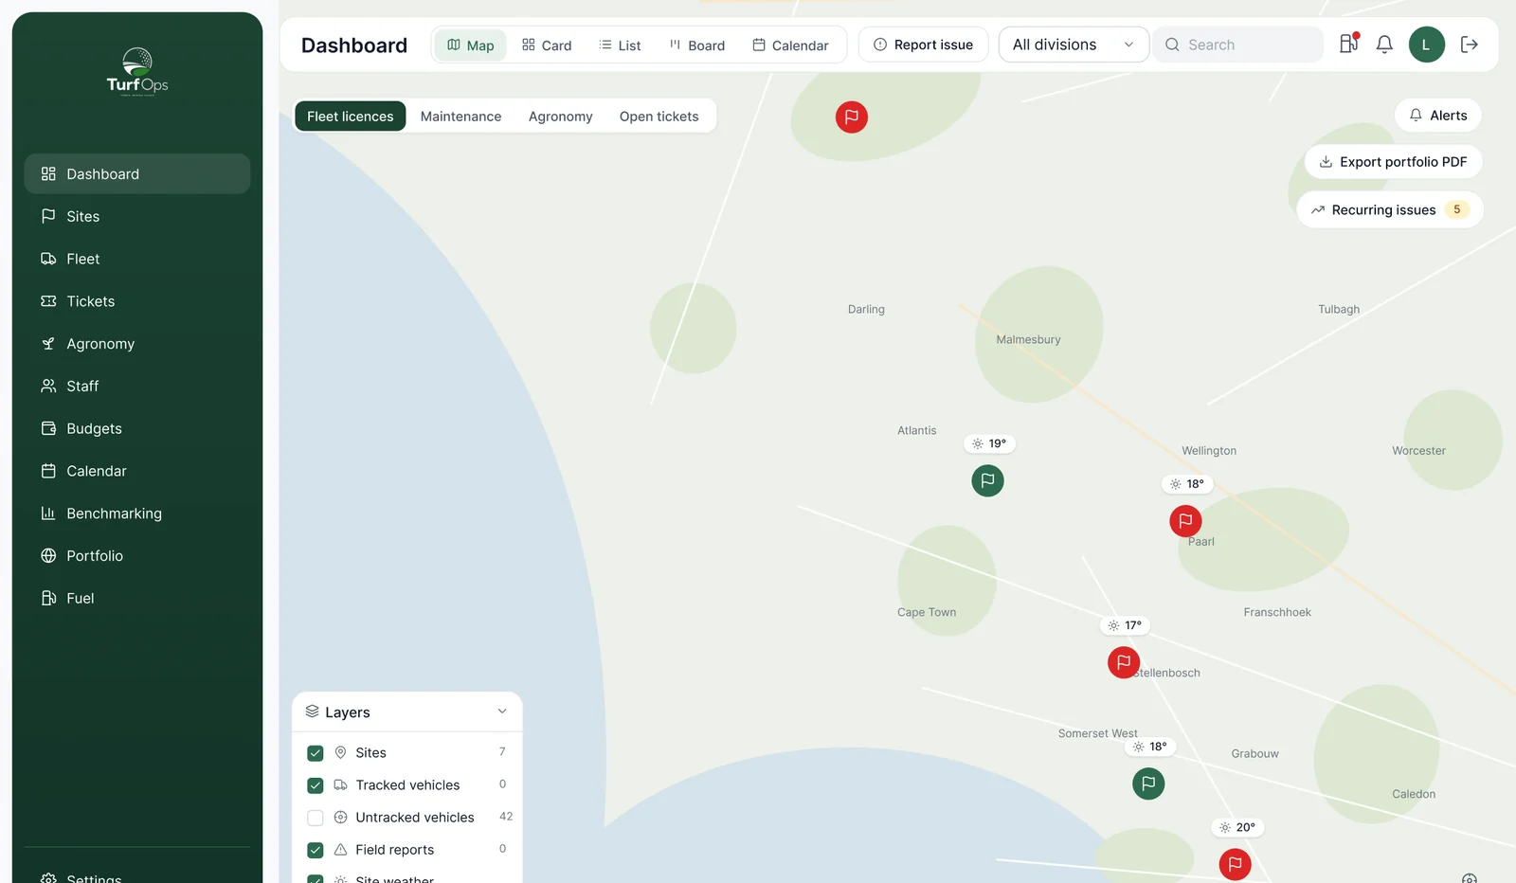
Task: Open Agronomy in the sidebar
Action: (137, 344)
